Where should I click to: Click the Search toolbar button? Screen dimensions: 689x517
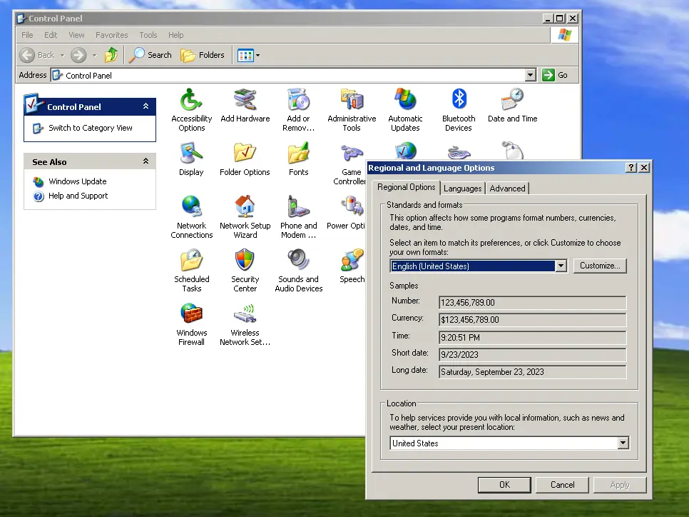tap(150, 55)
